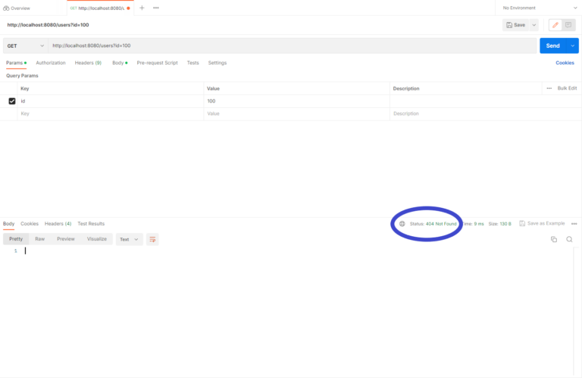Switch to the Authorization tab

point(51,63)
